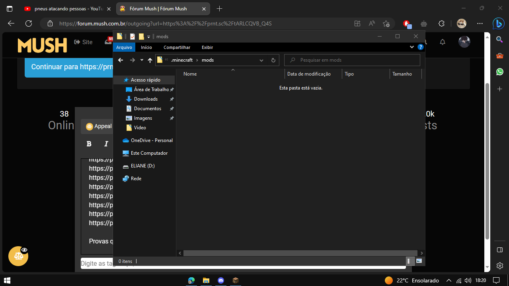Add a new app to Edge sidebar

click(x=500, y=89)
